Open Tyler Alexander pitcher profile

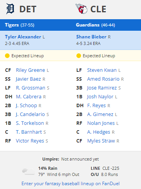tap(23, 37)
